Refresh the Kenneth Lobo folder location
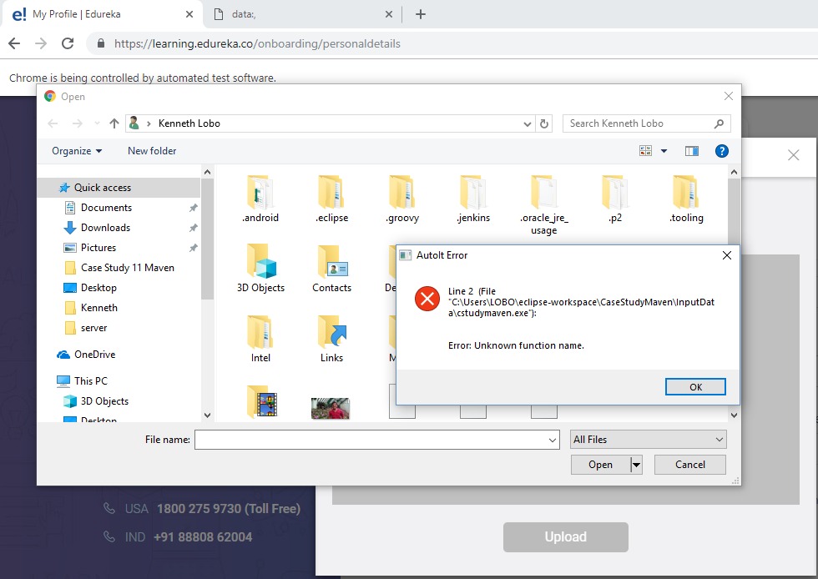 (x=544, y=123)
